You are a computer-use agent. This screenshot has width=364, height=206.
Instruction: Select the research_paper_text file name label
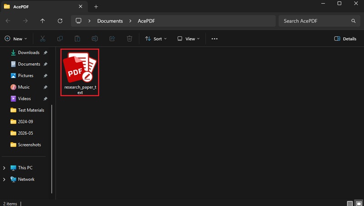tap(80, 90)
